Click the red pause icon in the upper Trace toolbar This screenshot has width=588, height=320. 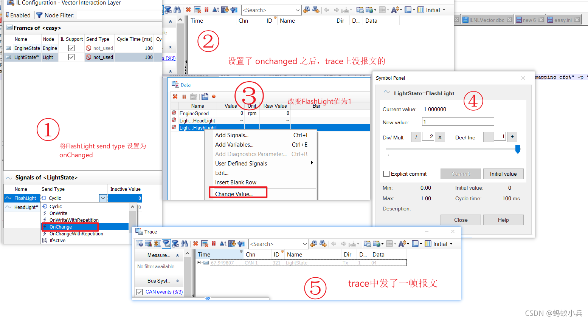pos(206,10)
